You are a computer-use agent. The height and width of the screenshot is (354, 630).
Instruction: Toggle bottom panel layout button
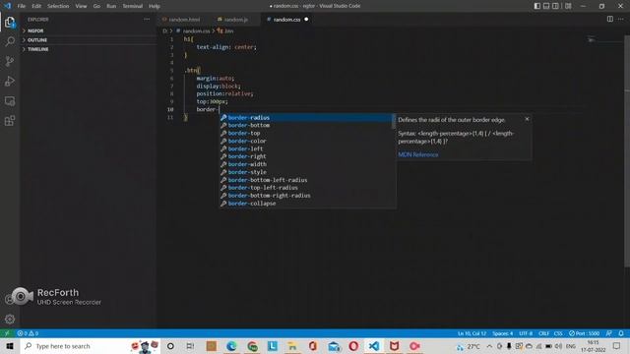click(546, 6)
